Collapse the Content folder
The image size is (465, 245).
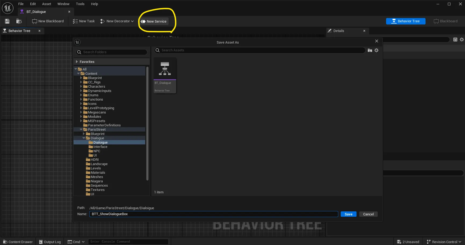pos(78,73)
